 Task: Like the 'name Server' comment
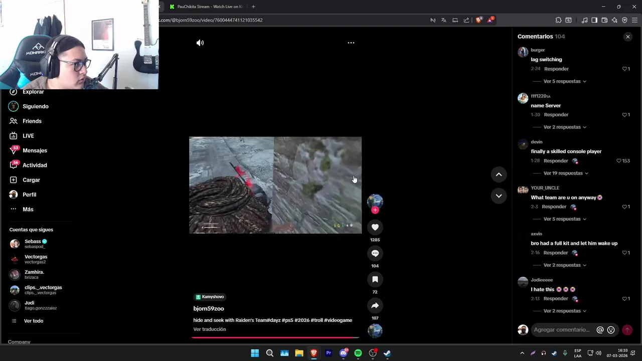point(625,115)
